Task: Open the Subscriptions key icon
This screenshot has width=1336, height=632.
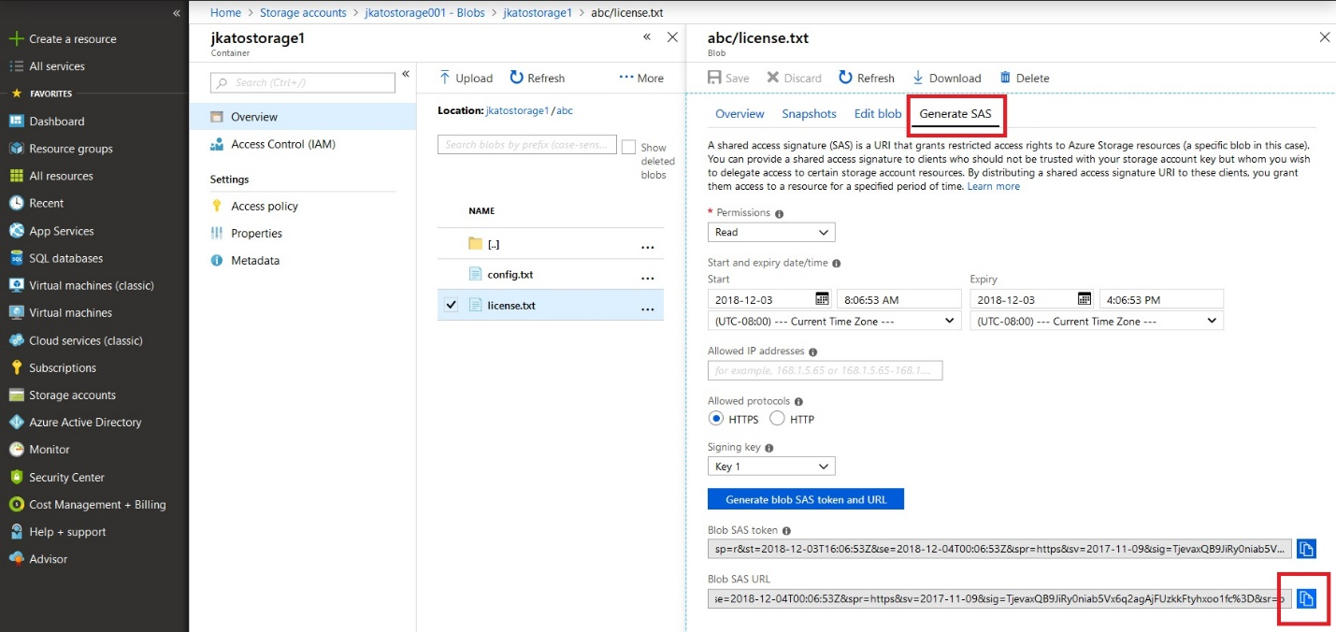Action: pyautogui.click(x=16, y=367)
